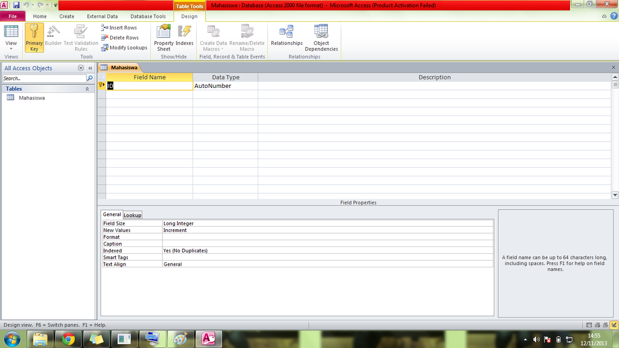Image resolution: width=619 pixels, height=348 pixels.
Task: Select the ID row via its key selector
Action: tap(102, 86)
